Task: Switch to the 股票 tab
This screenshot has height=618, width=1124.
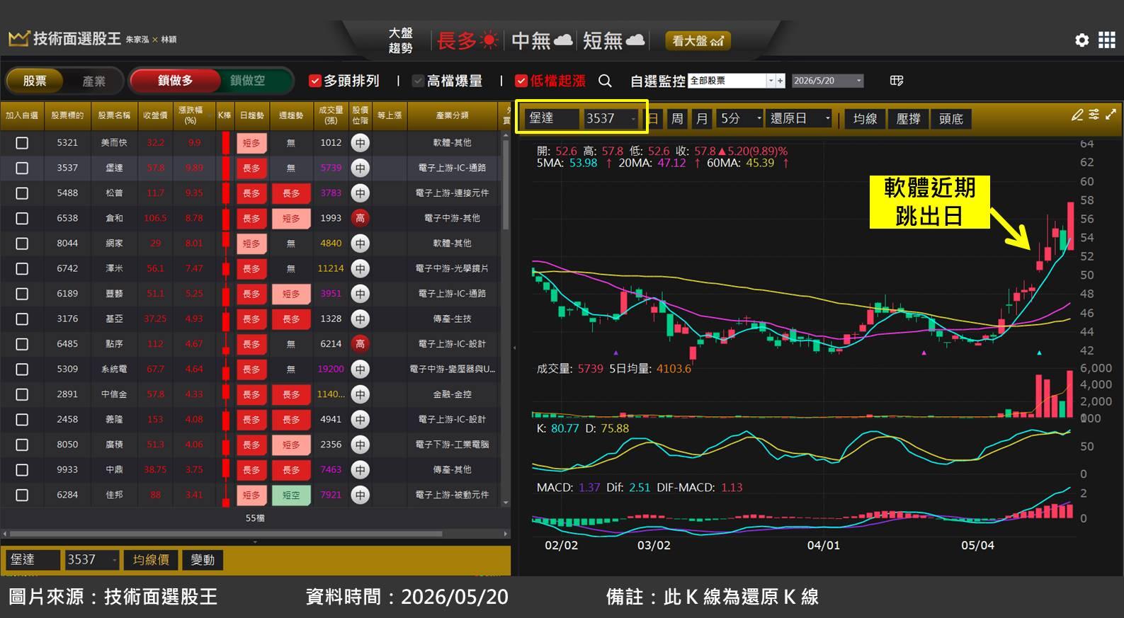Action: (35, 81)
